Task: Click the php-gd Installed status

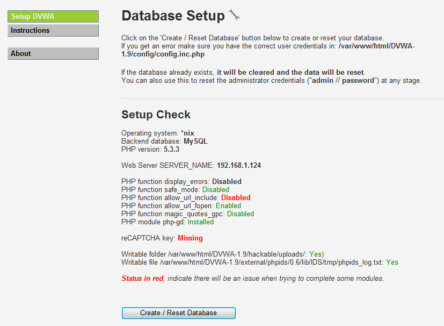Action: [200, 222]
